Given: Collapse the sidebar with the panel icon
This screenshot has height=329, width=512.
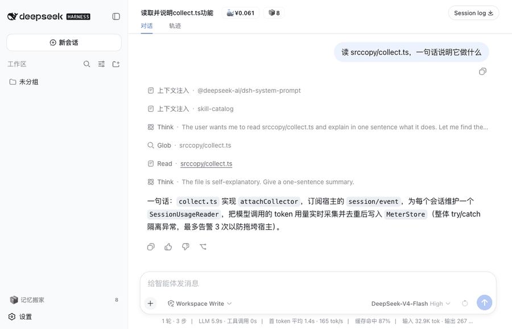Looking at the screenshot, I should tap(116, 17).
